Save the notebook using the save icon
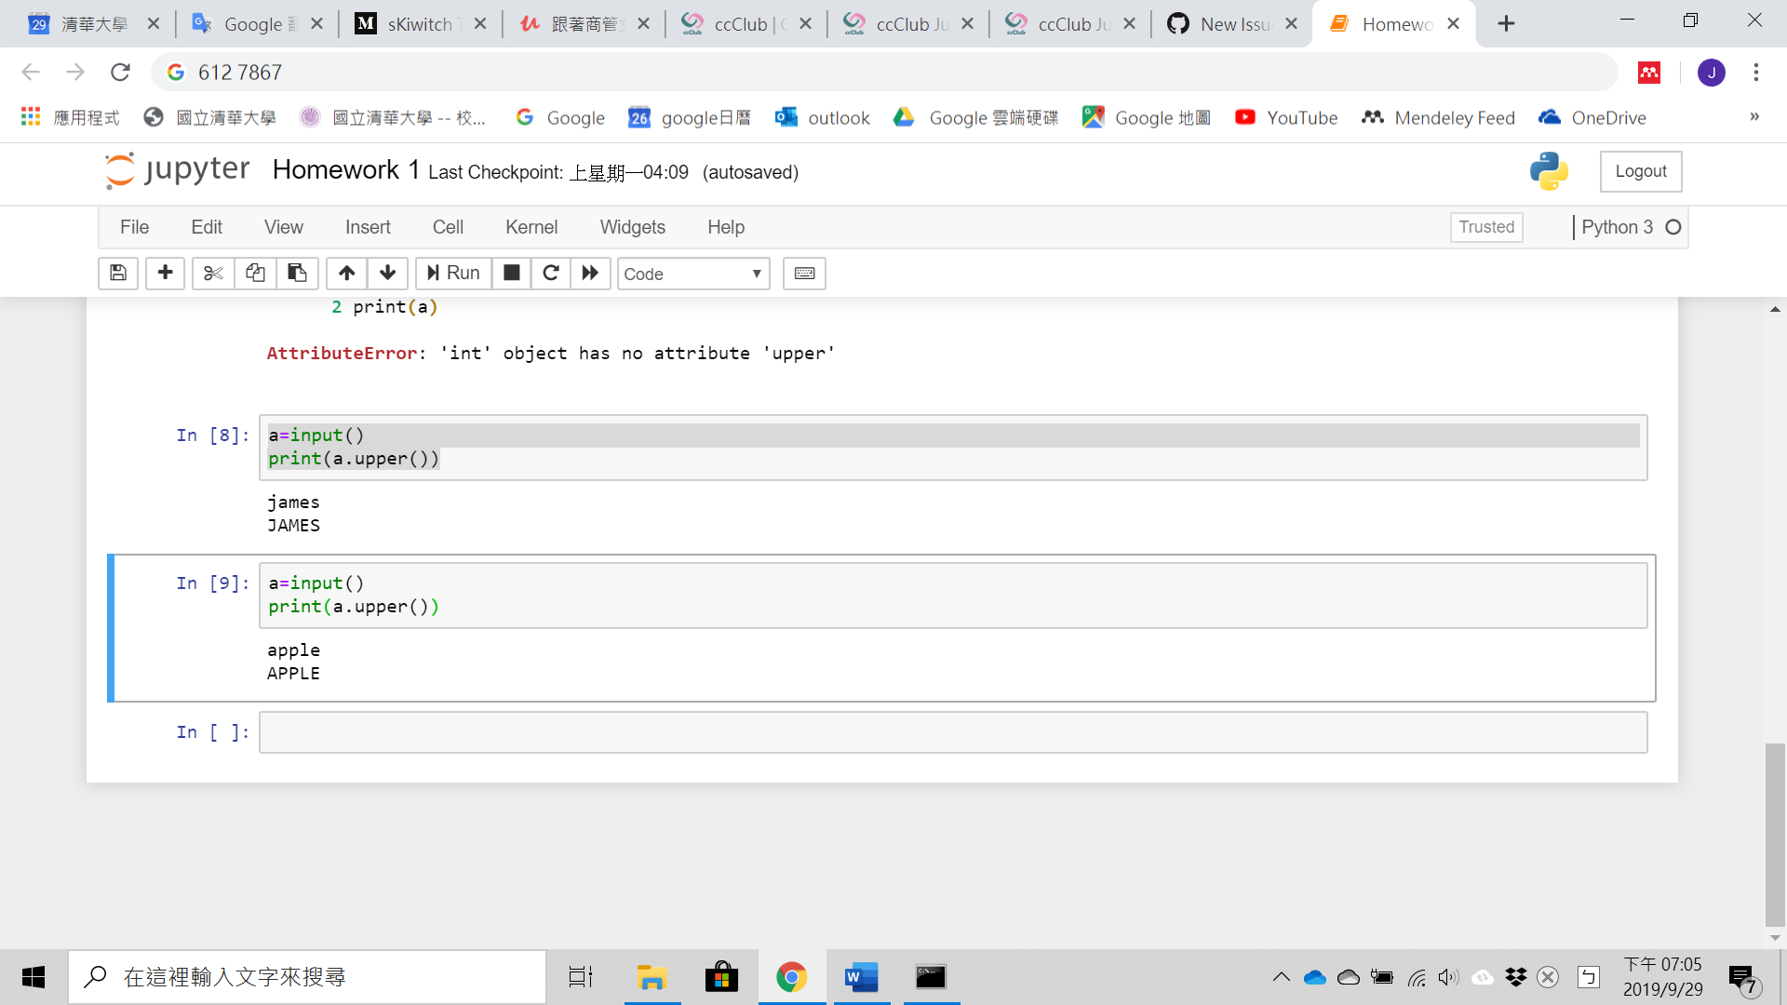The image size is (1787, 1005). pos(117,273)
